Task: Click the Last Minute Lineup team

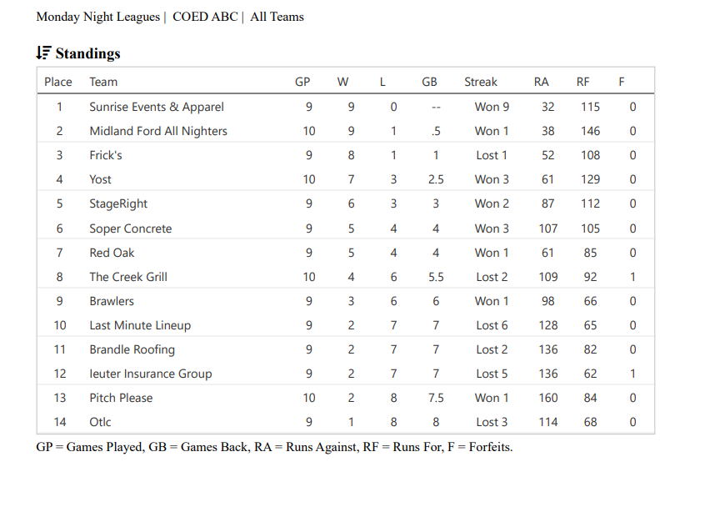Action: click(140, 325)
